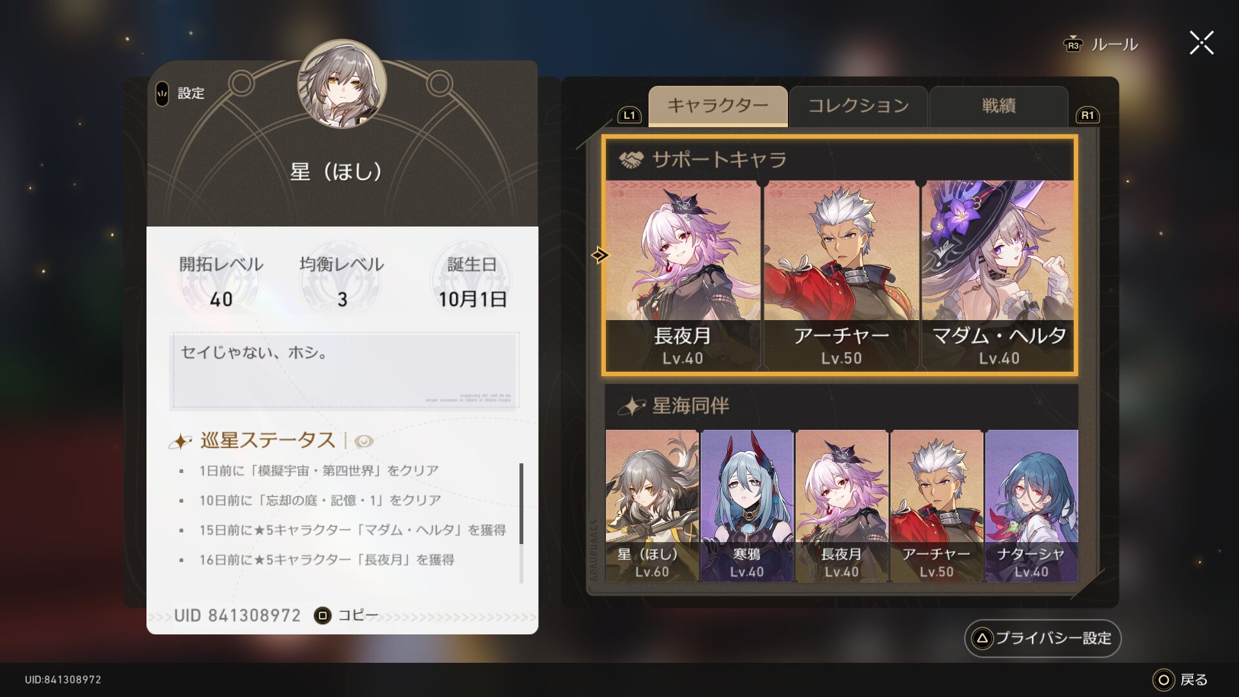This screenshot has width=1239, height=697.
Task: Select 寒鴉 Lv.40 companion card
Action: point(747,506)
